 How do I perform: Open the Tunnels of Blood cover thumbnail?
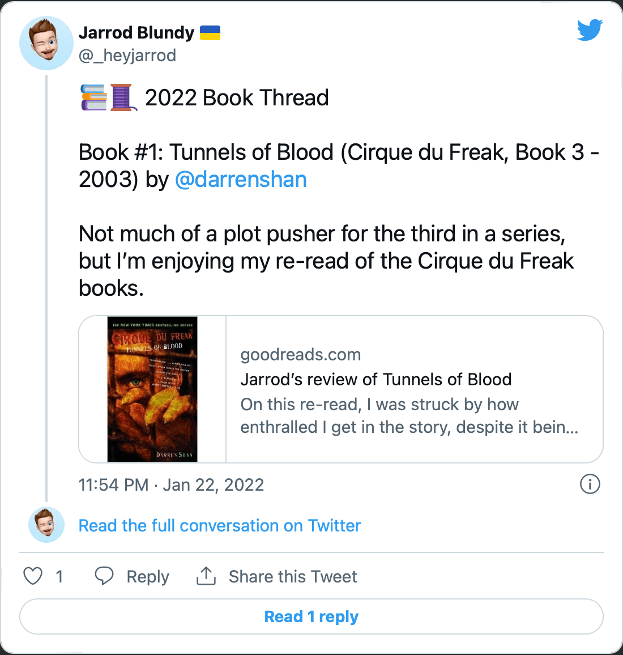[x=152, y=389]
